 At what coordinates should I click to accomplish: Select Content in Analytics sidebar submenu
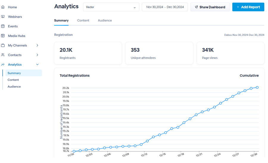[x=13, y=80]
